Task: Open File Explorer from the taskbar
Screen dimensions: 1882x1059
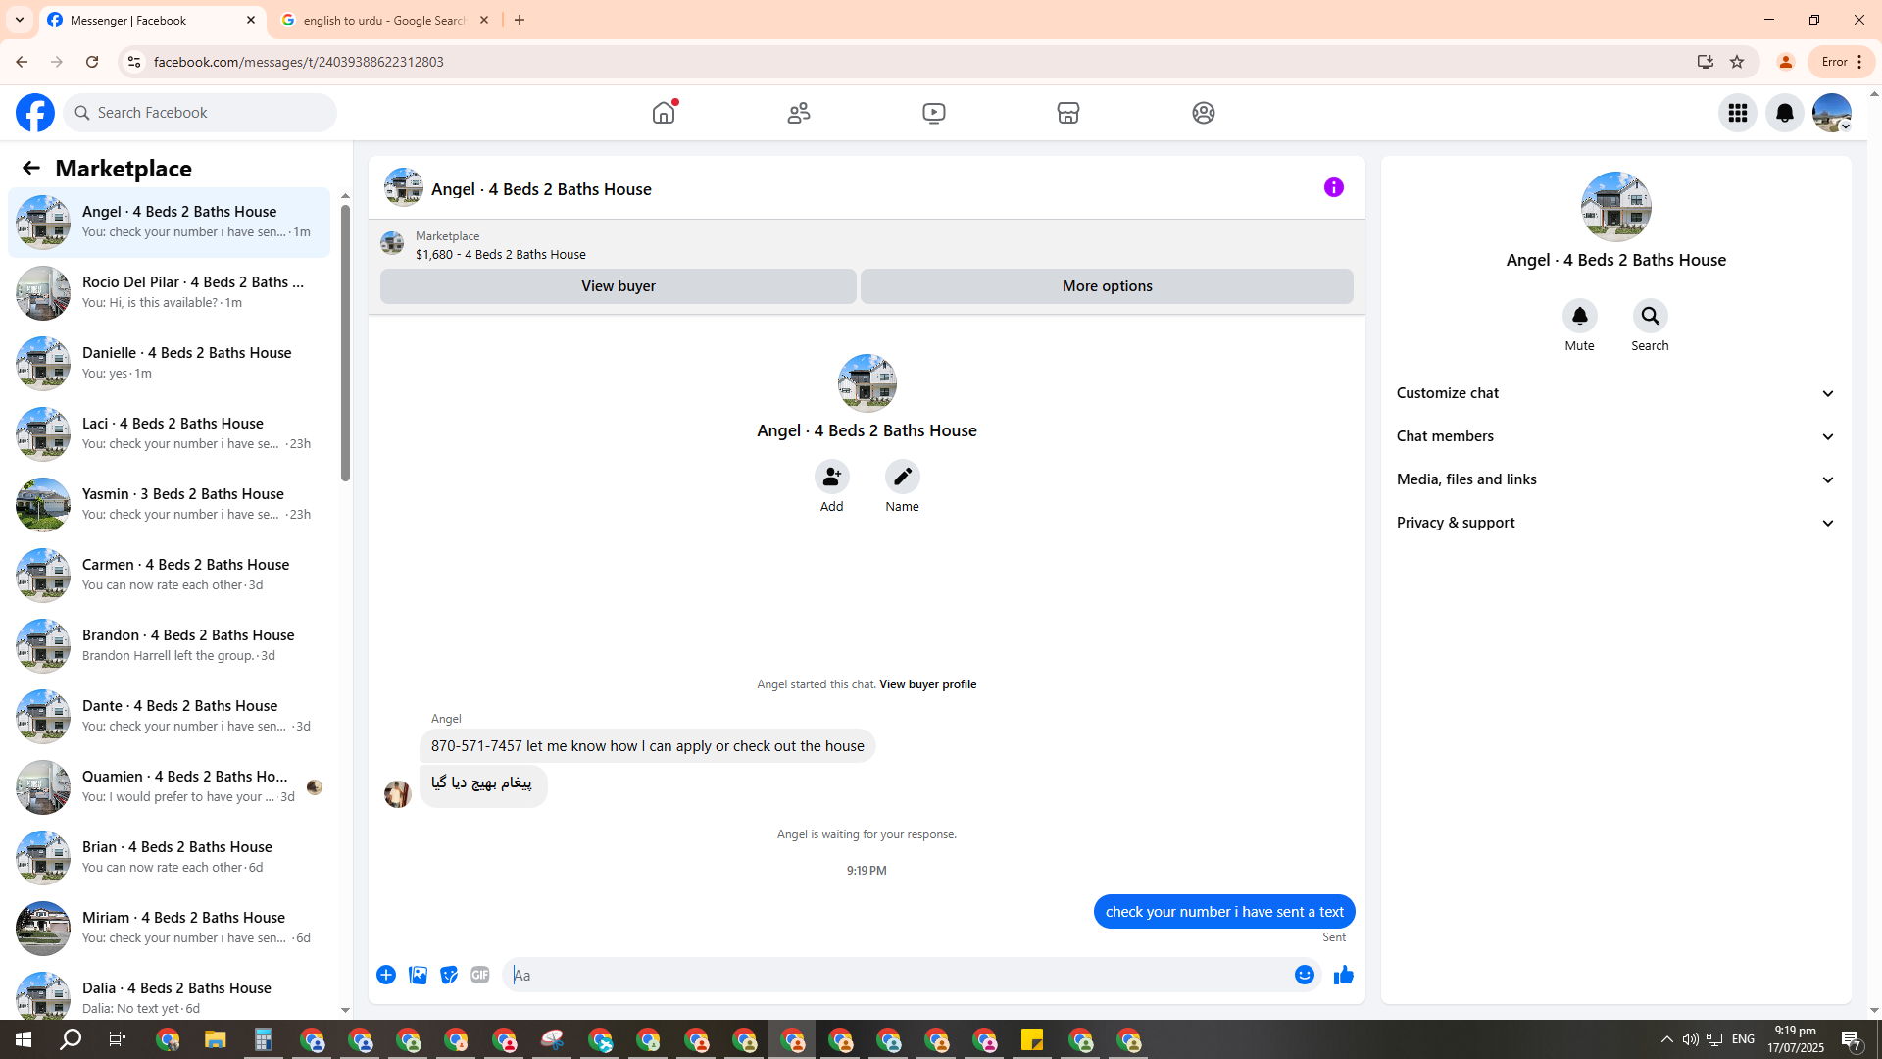Action: [216, 1039]
